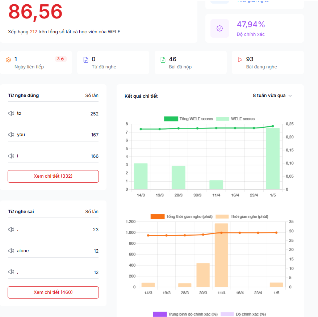Click the document icon for words heard

point(86,60)
